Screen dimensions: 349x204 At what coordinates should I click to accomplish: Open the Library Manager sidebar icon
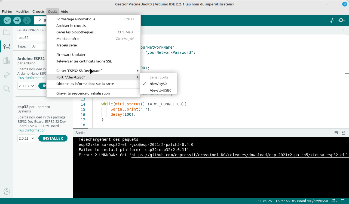7,60
